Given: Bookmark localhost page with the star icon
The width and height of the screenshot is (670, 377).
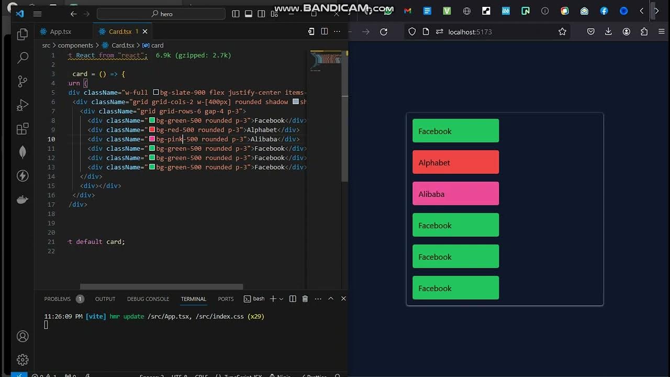Looking at the screenshot, I should click(x=562, y=32).
